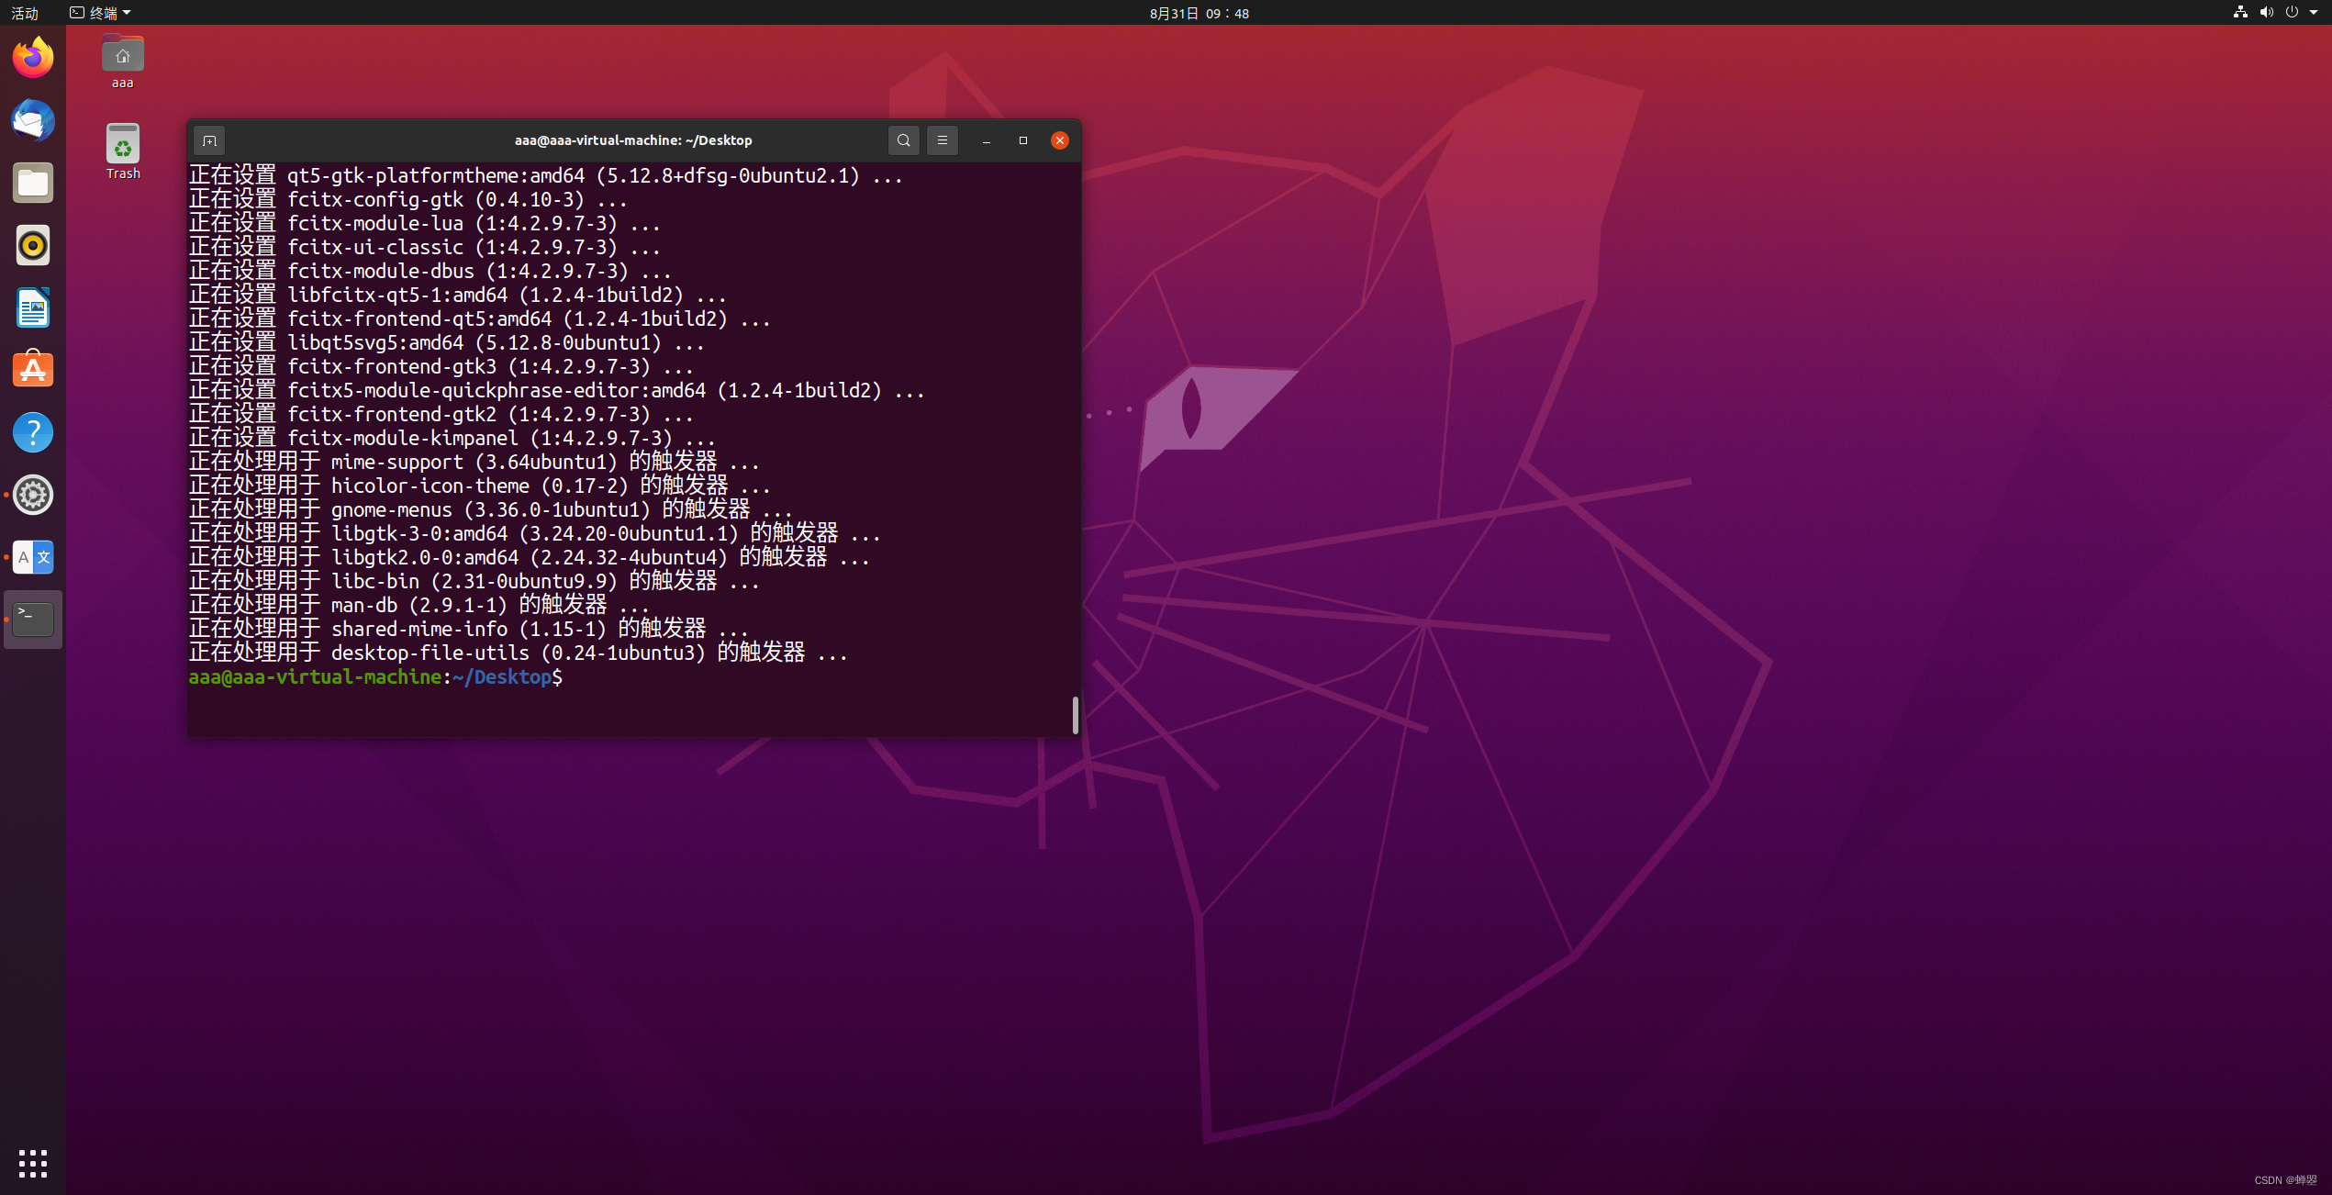Open Files manager in dock
This screenshot has width=2332, height=1195.
coord(33,184)
